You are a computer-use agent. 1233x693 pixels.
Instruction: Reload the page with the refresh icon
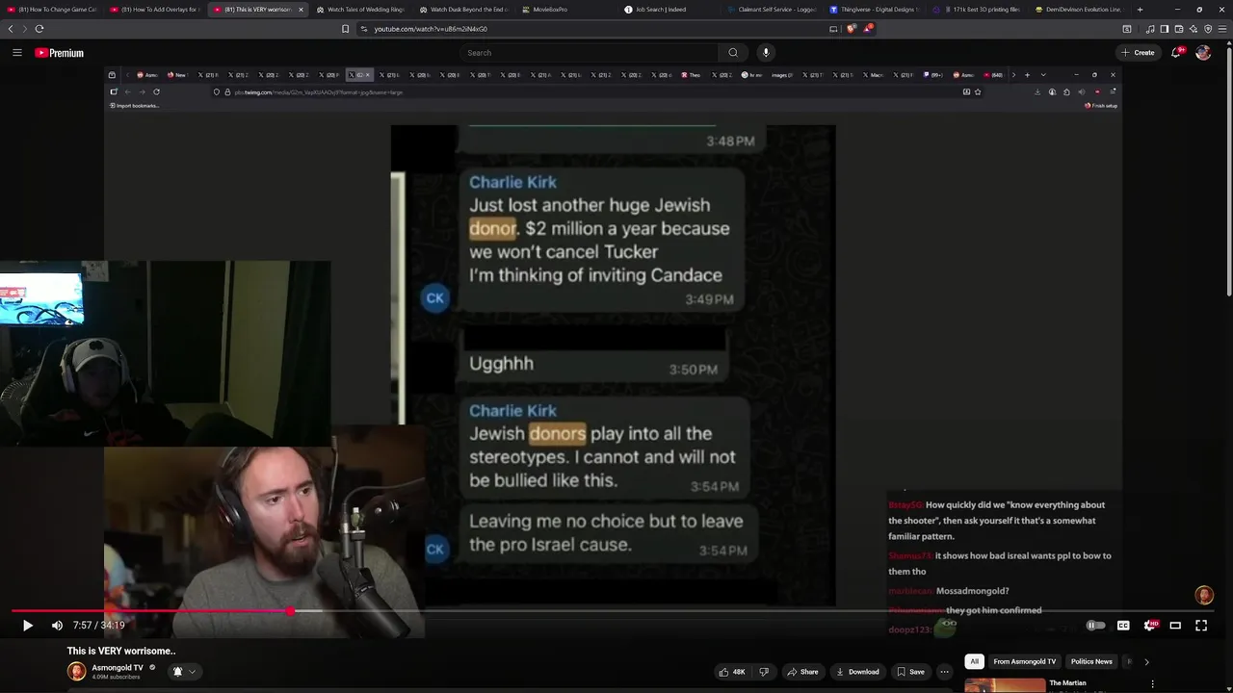coord(39,29)
